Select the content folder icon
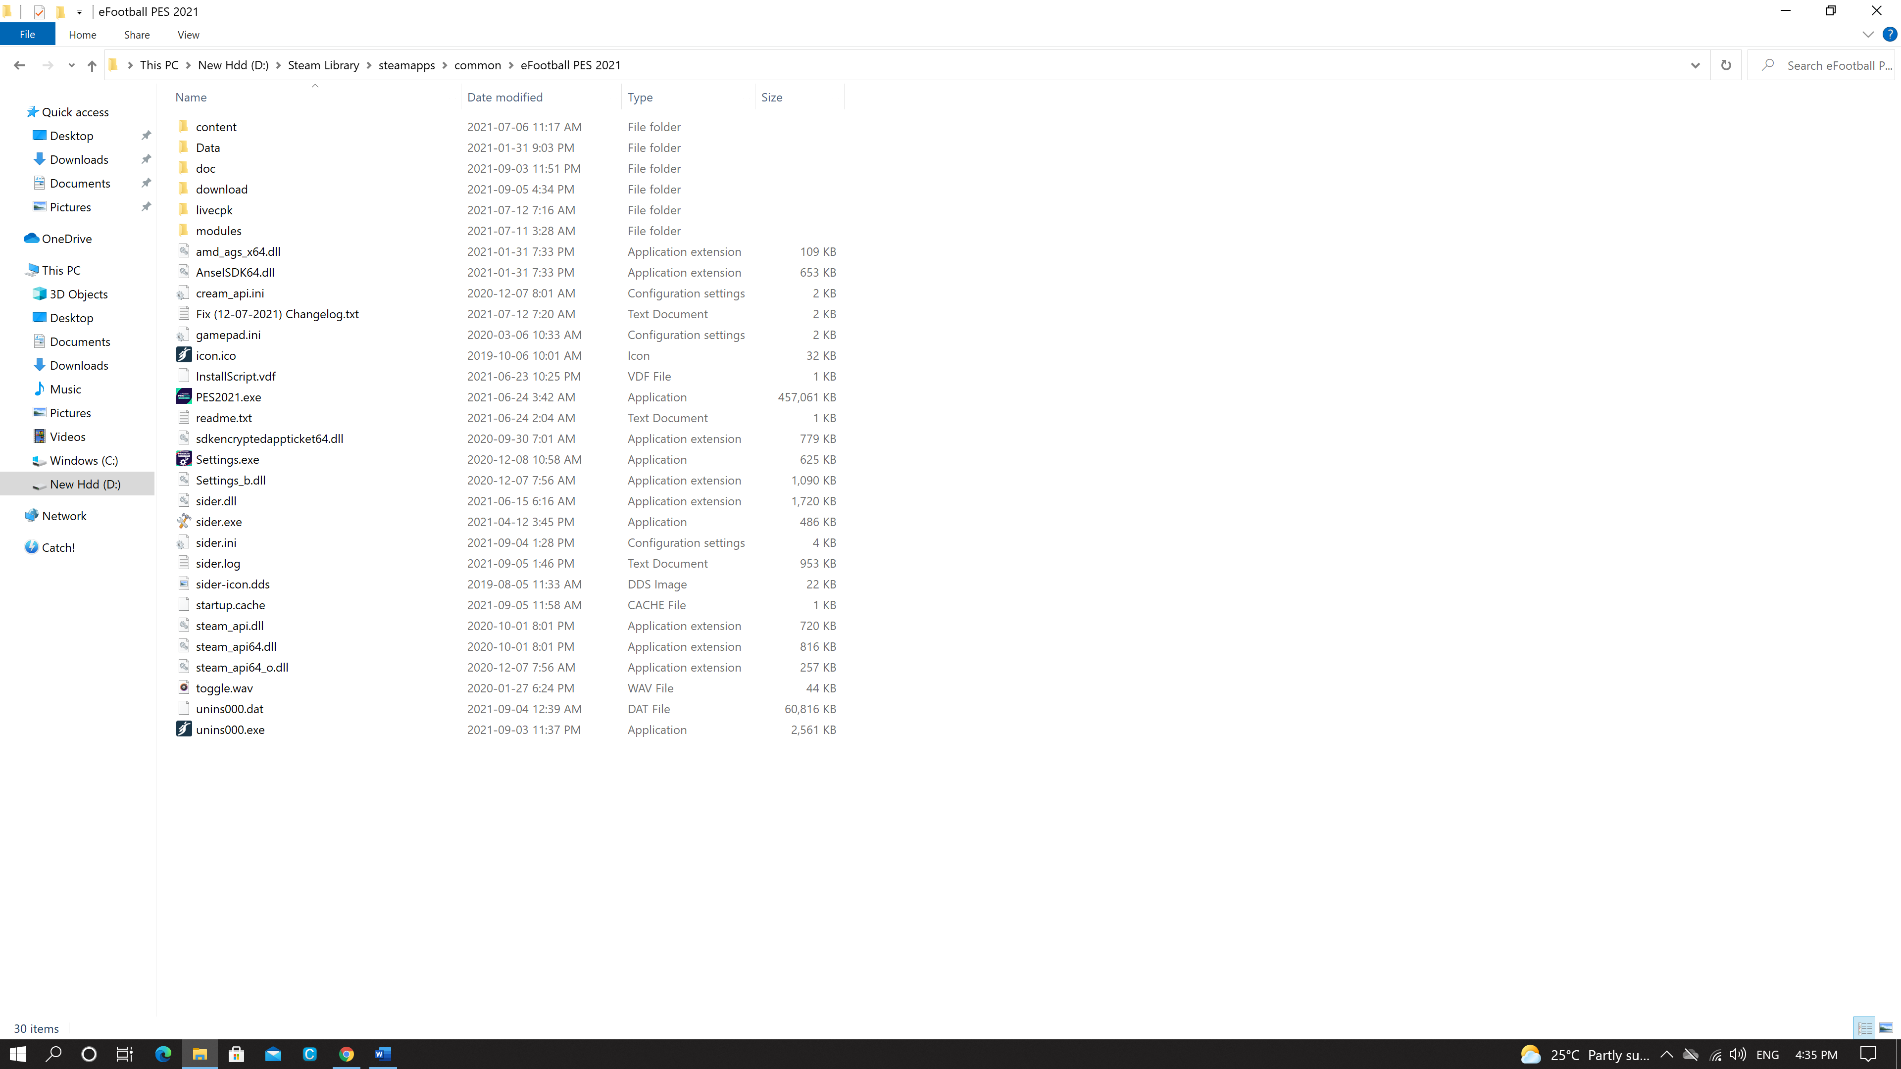Viewport: 1901px width, 1069px height. (183, 126)
